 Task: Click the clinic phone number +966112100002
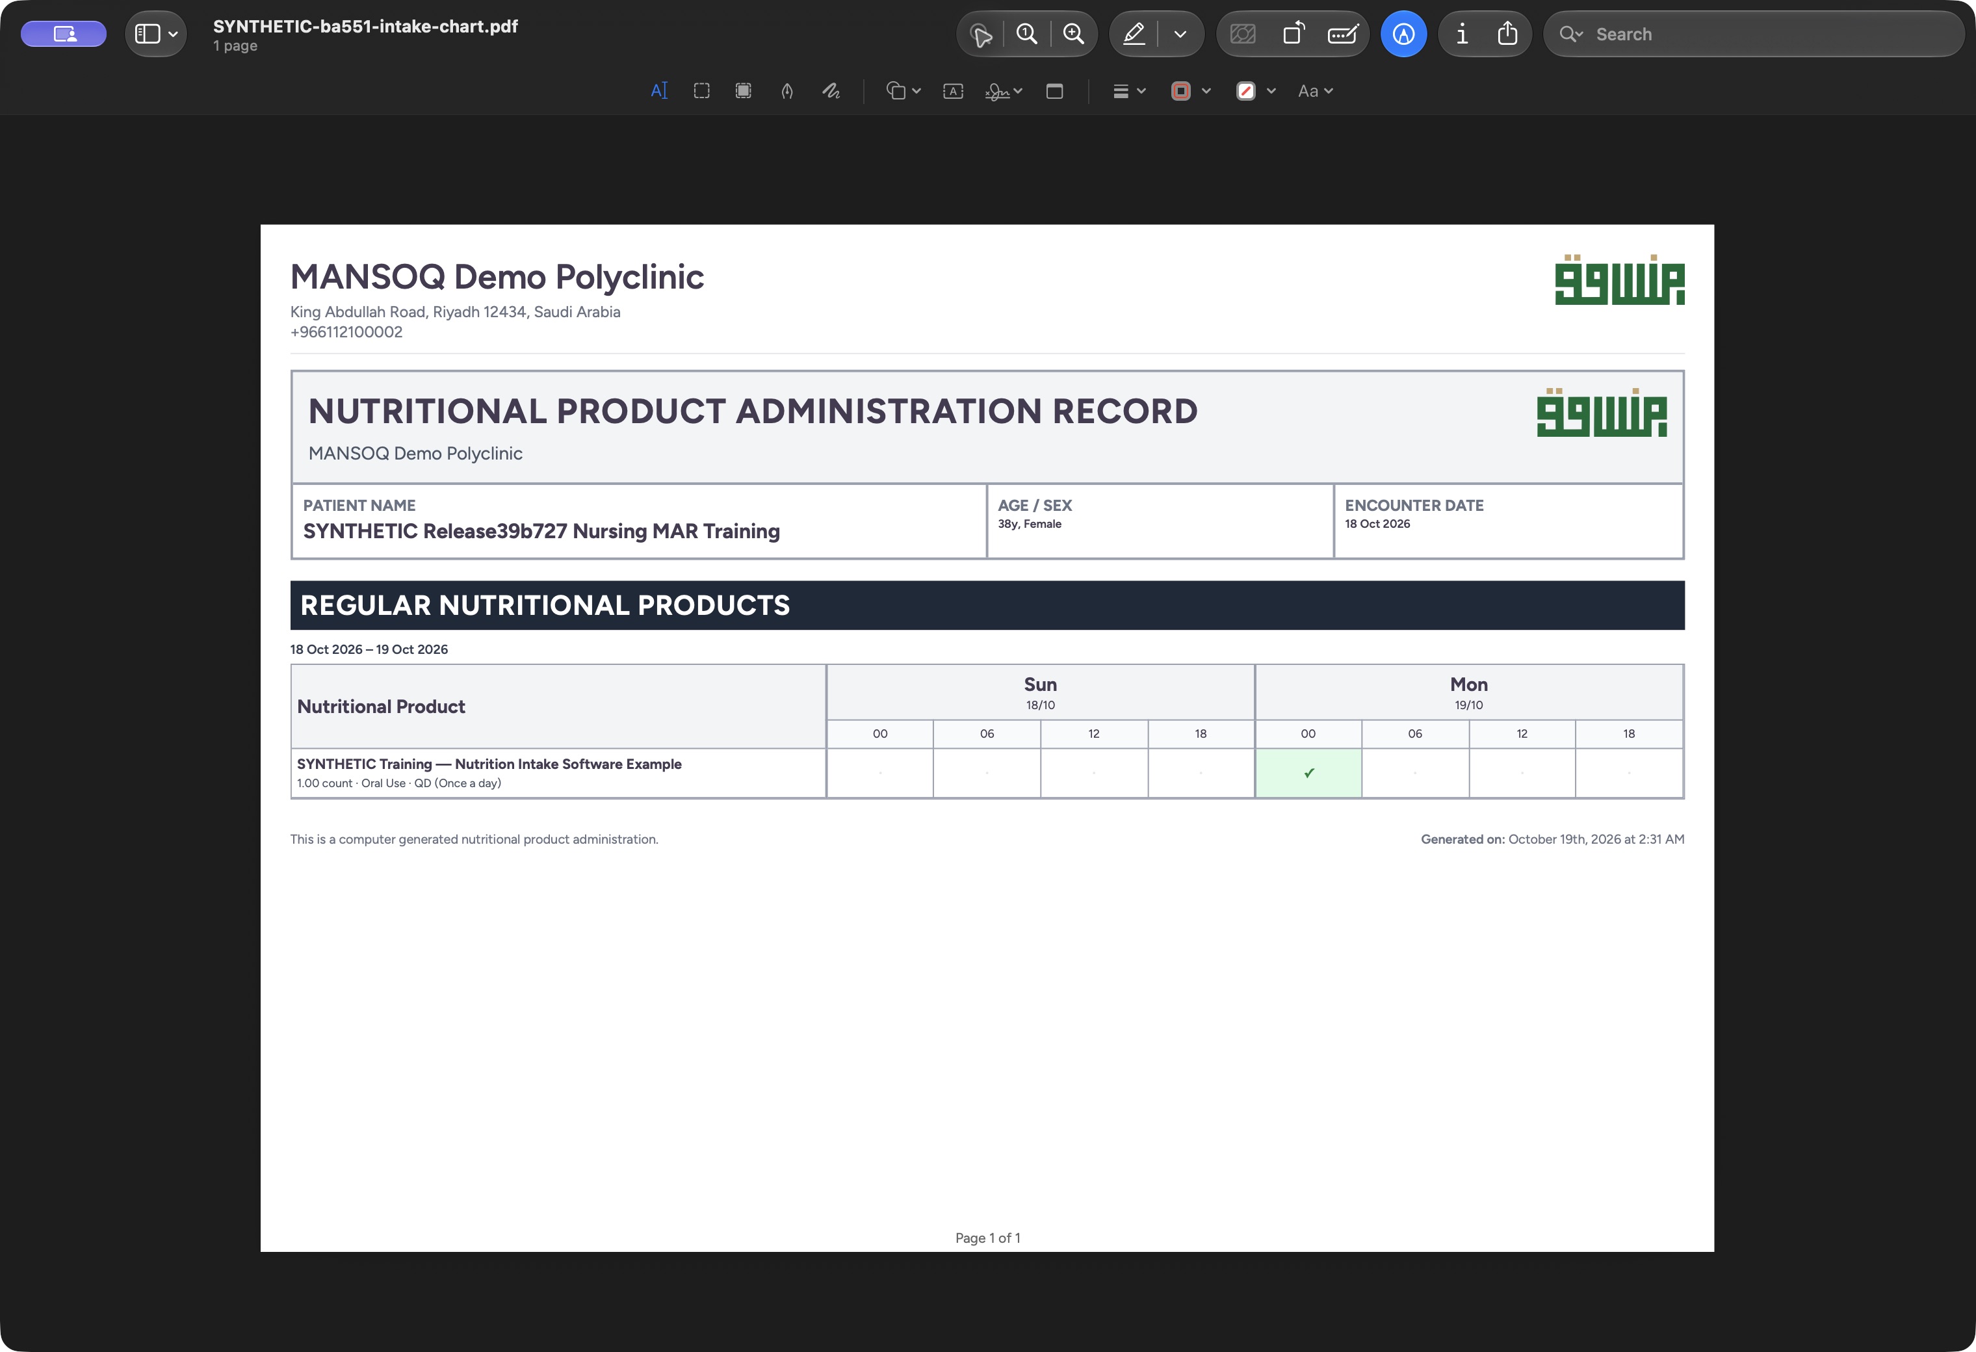click(346, 332)
